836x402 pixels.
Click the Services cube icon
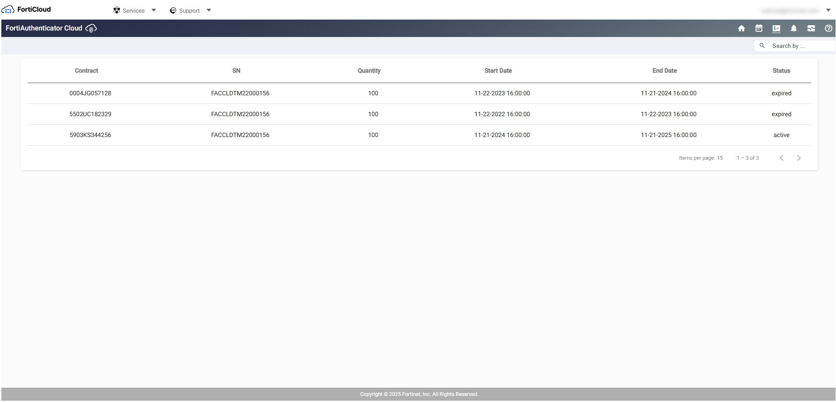click(x=117, y=10)
